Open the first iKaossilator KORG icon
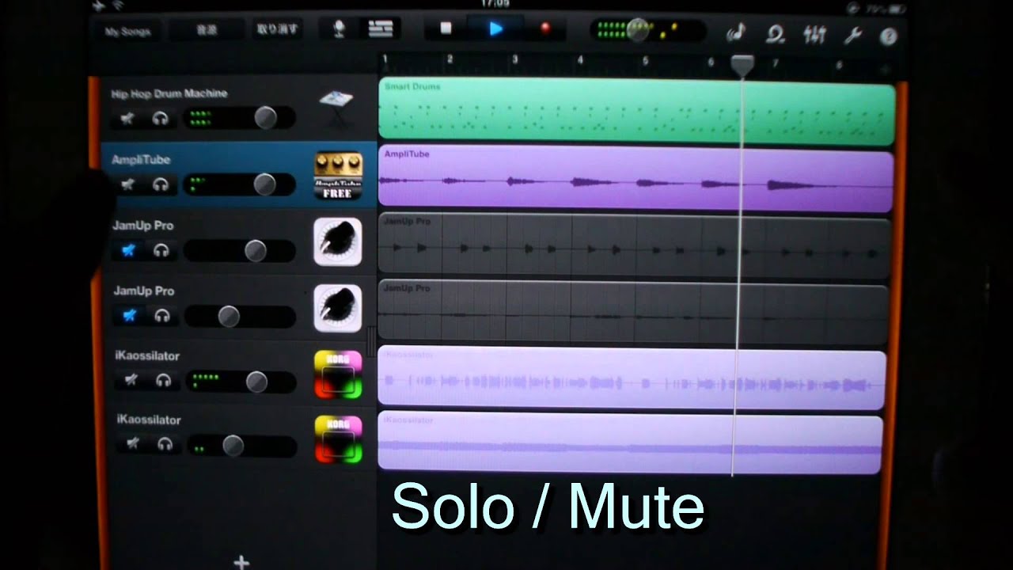The image size is (1013, 570). (x=338, y=374)
